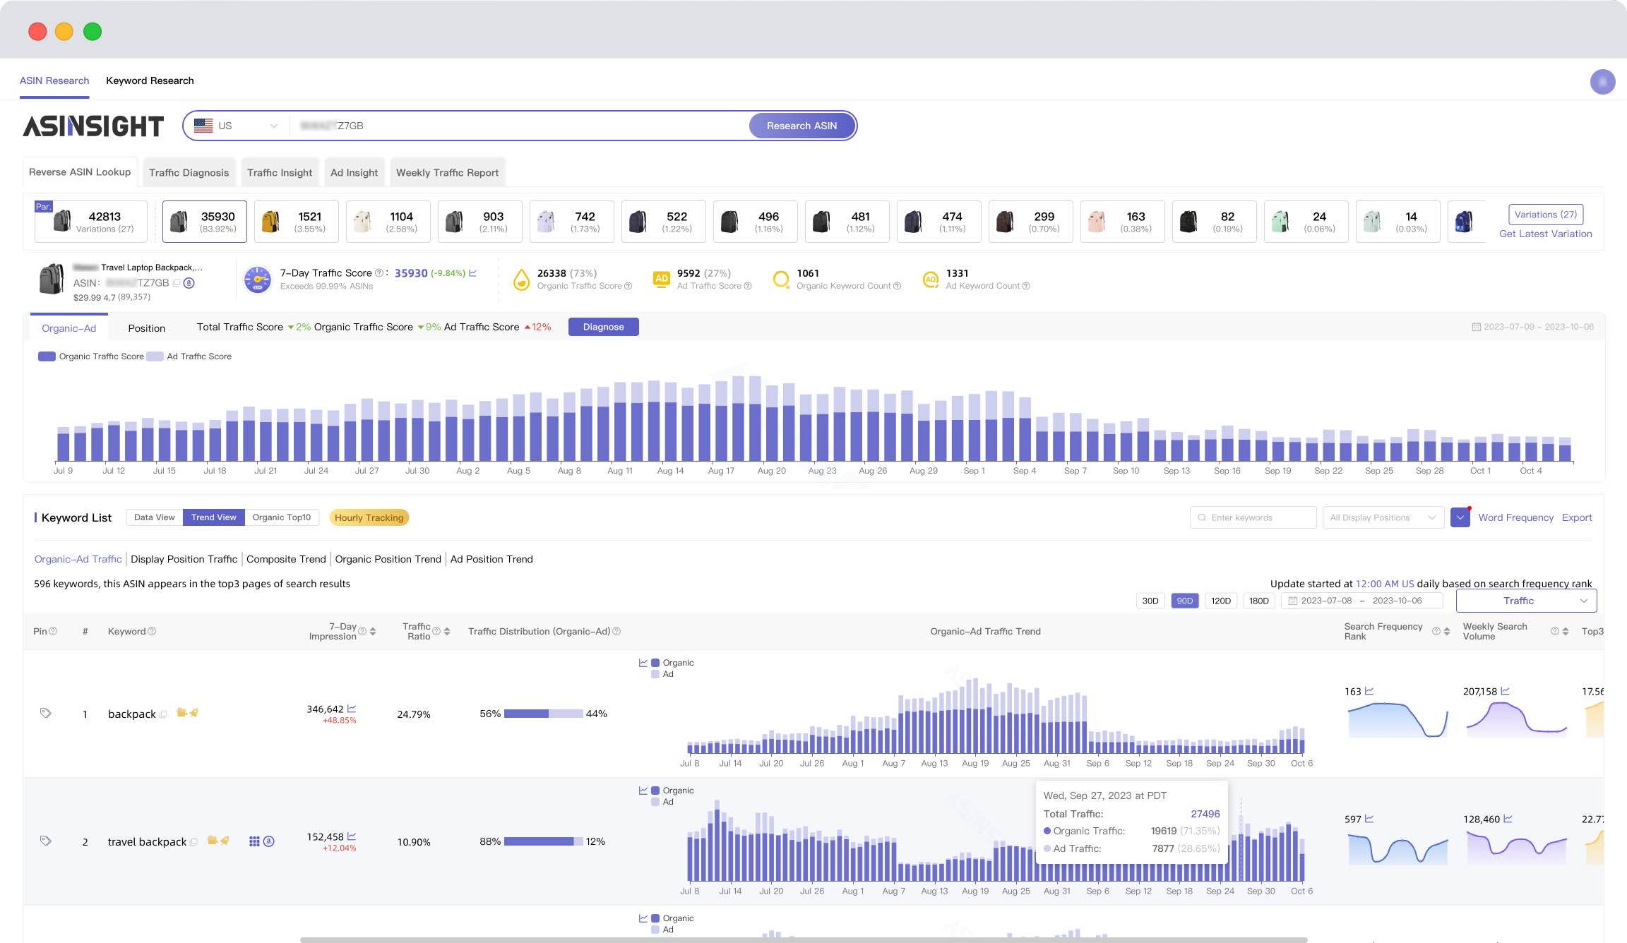Open the Ad Insight tab
1627x943 pixels.
(x=354, y=172)
